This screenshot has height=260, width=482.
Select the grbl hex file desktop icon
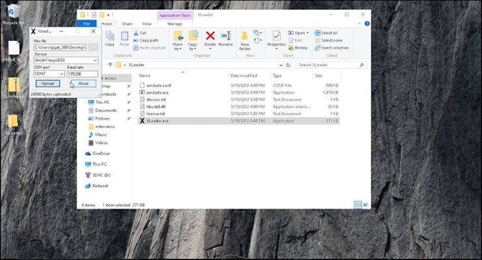[x=14, y=51]
